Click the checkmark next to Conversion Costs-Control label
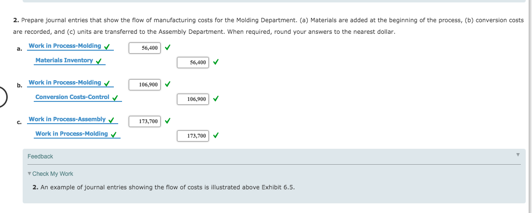 [115, 98]
